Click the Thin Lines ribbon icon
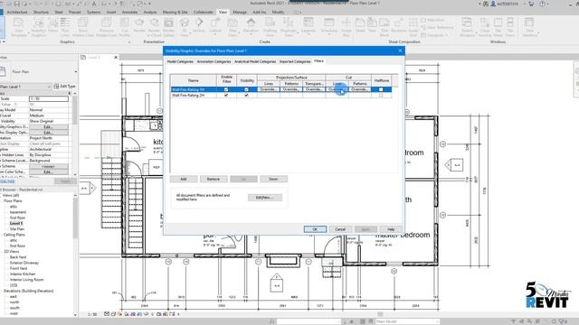 (65, 27)
